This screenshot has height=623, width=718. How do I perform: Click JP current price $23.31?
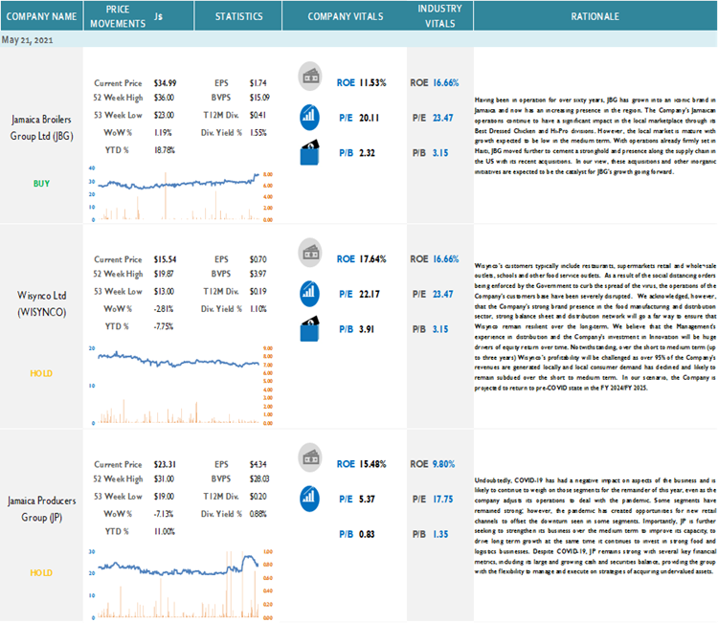(x=165, y=464)
